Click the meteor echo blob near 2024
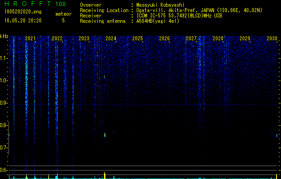 105,135
